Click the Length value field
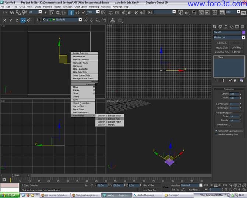The height and width of the screenshot is (198, 247). pos(234,94)
